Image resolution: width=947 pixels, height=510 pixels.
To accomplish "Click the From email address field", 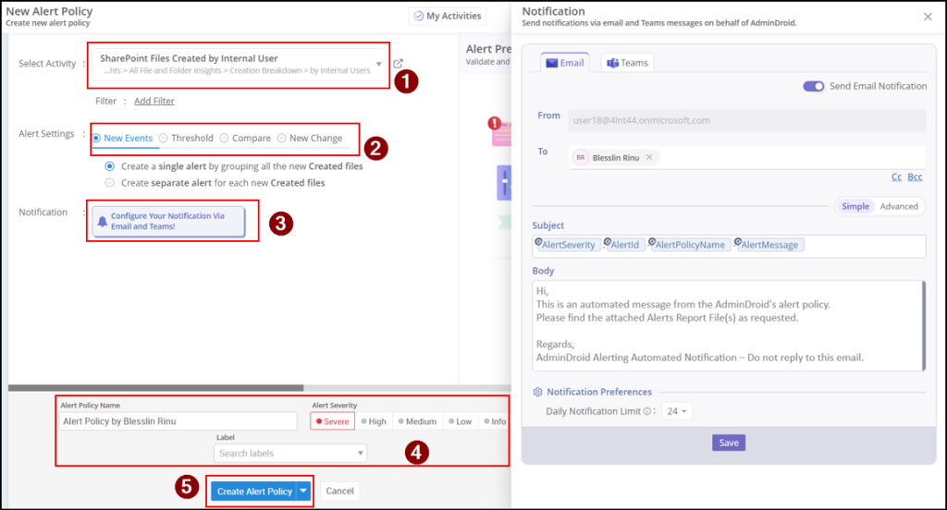I will 746,120.
